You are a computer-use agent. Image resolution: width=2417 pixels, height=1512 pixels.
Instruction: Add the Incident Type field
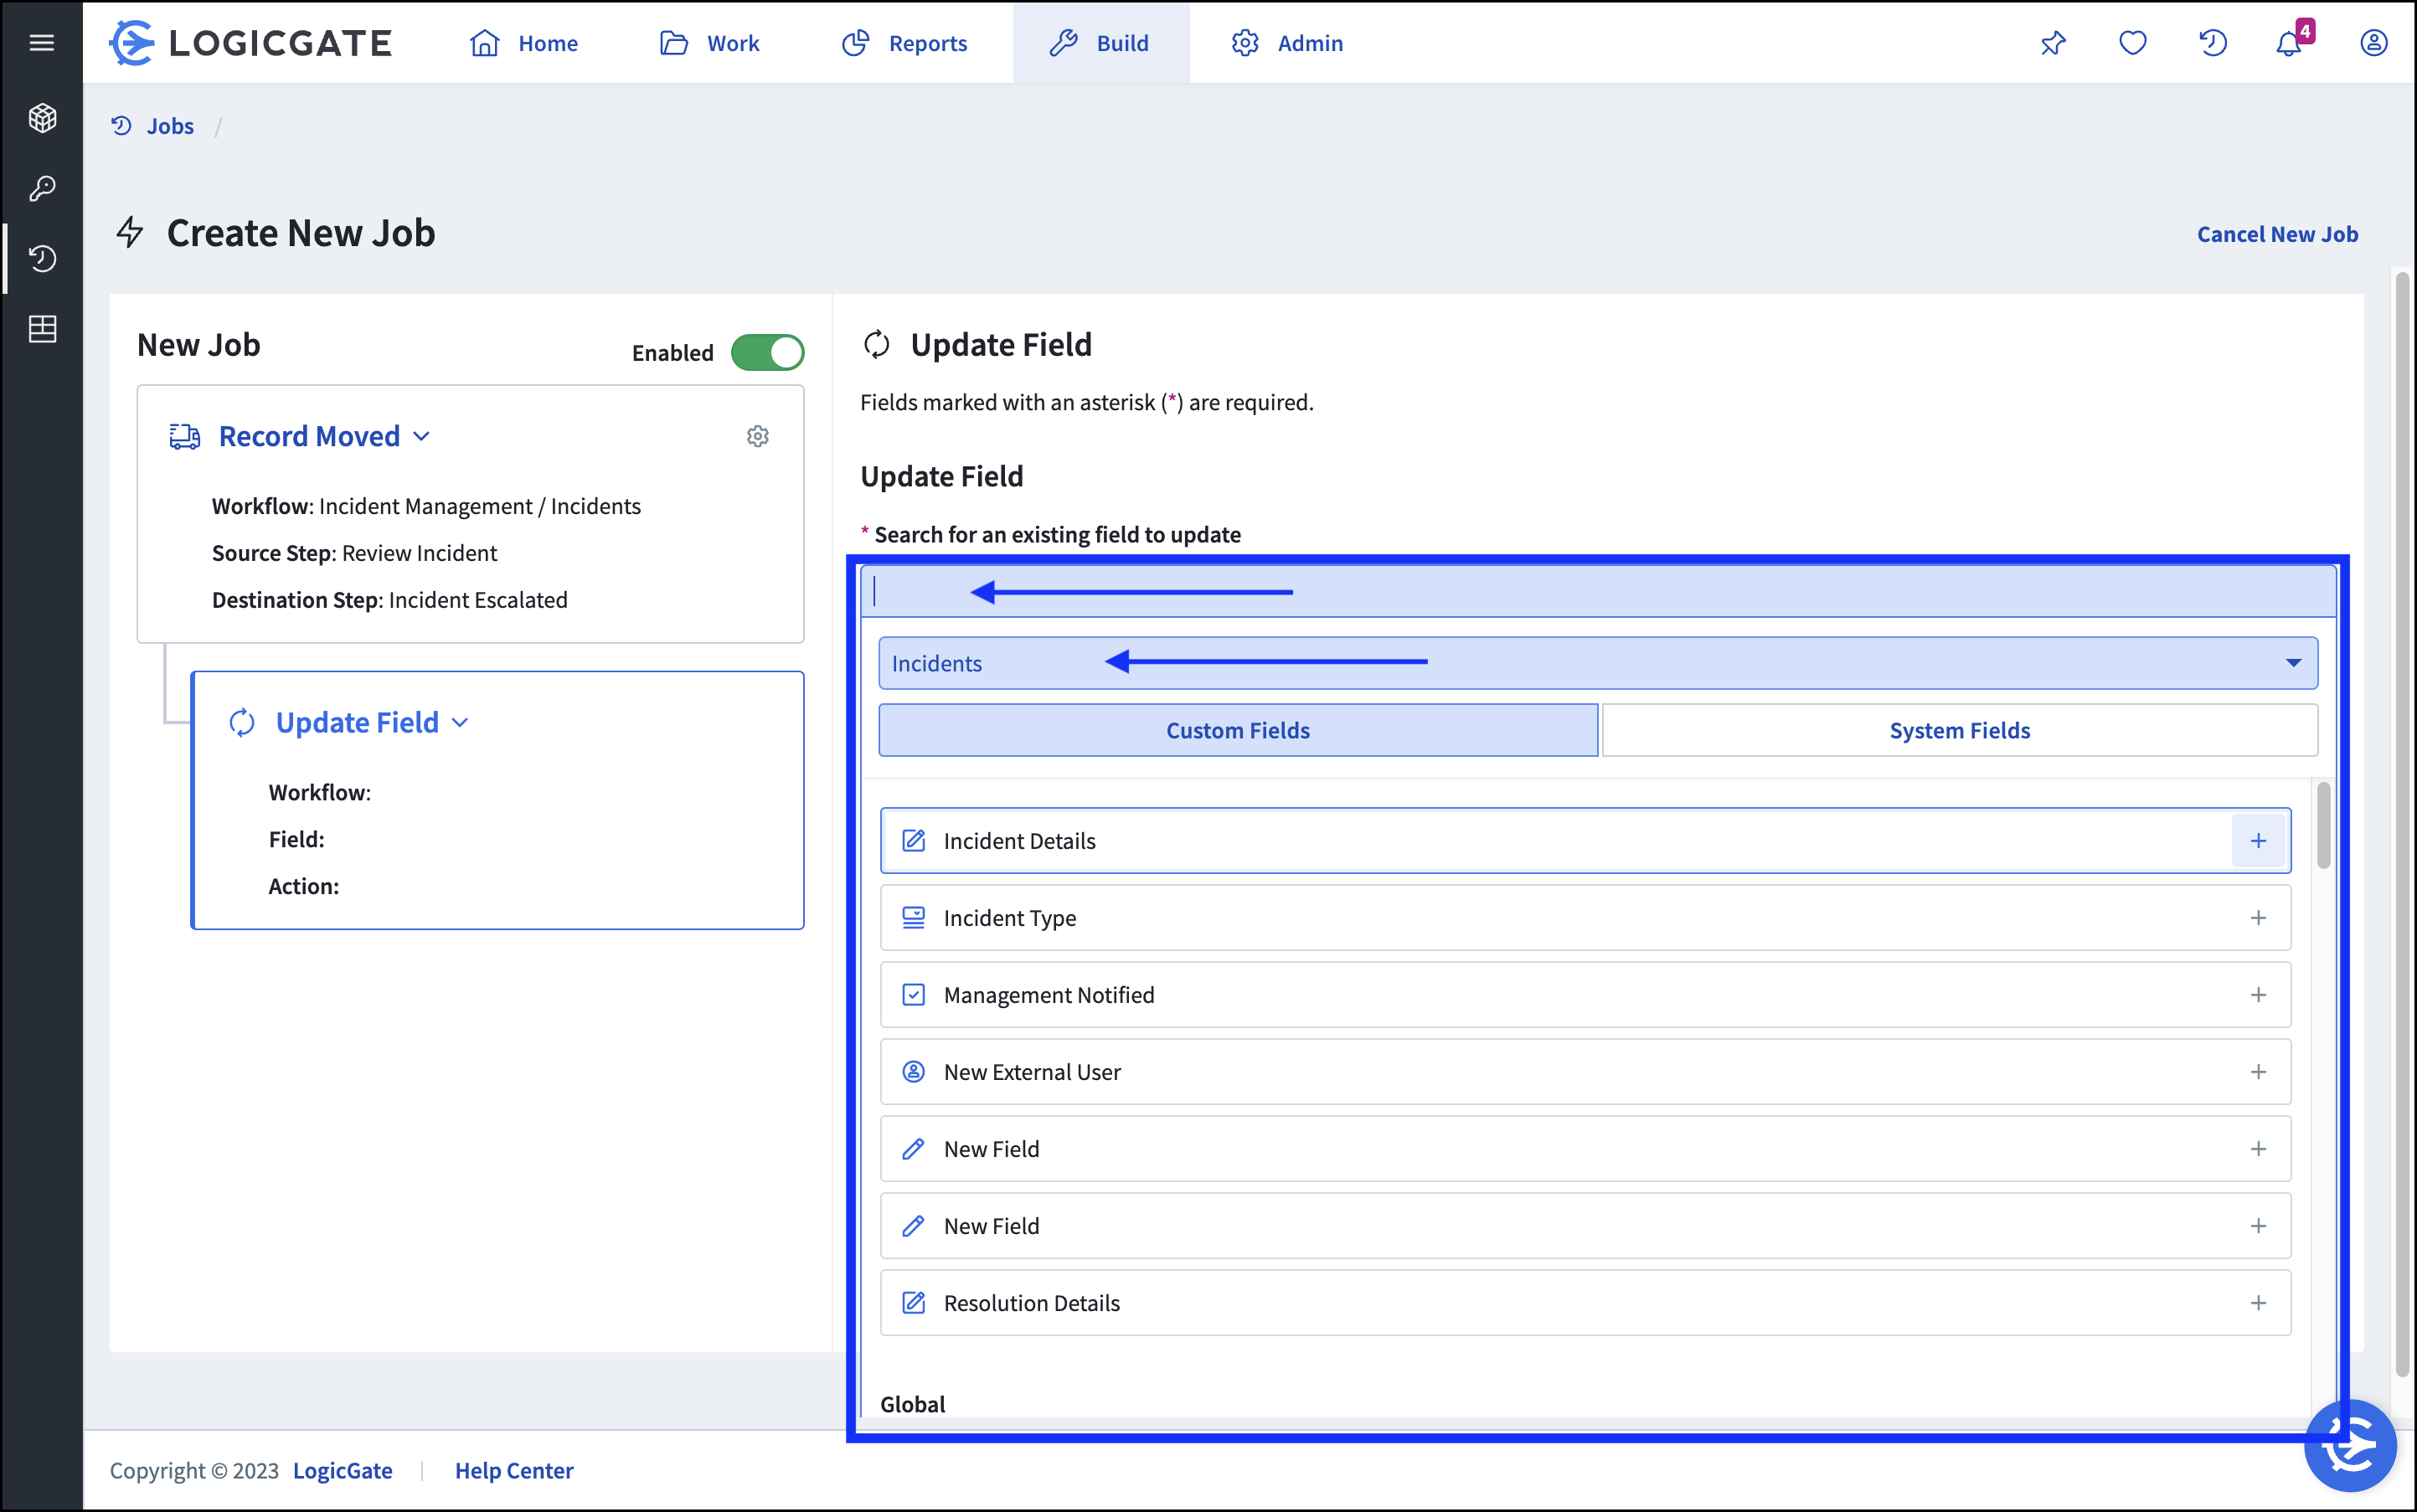pyautogui.click(x=2258, y=918)
